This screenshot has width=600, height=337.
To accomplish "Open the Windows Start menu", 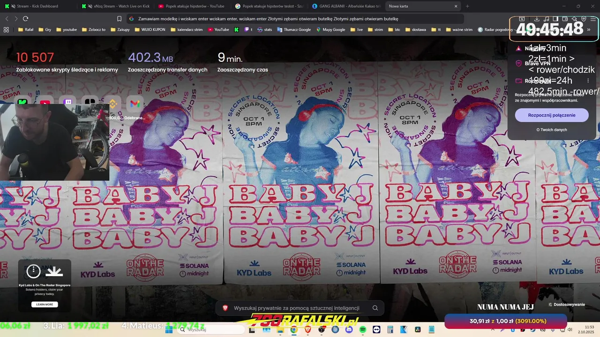I will point(169,330).
